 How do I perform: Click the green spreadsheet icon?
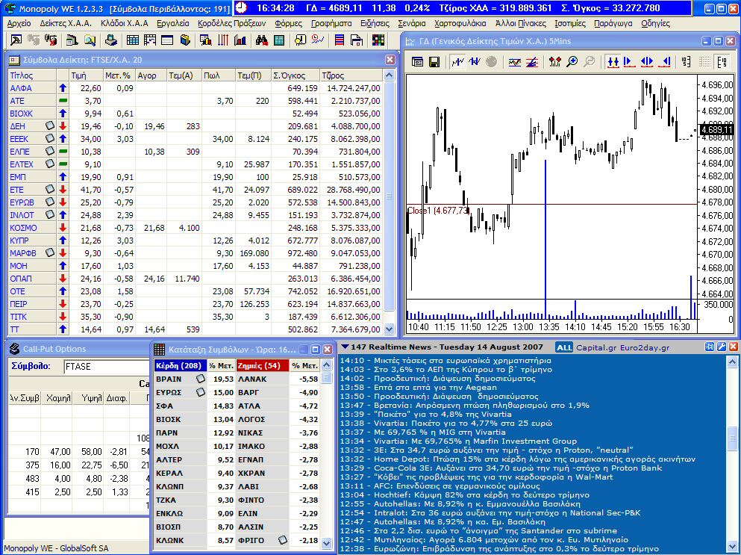[x=279, y=40]
